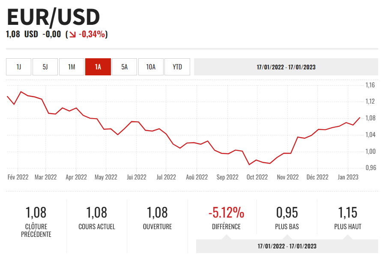Click the Jan 2023 x-axis label

pos(348,177)
